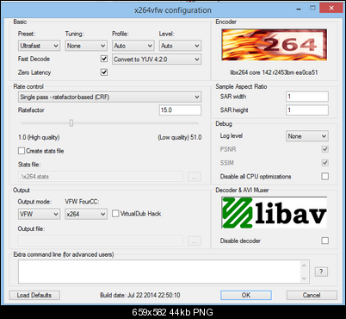Confirm settings with the OK button
Screen dimensions: 346x319
click(x=246, y=295)
